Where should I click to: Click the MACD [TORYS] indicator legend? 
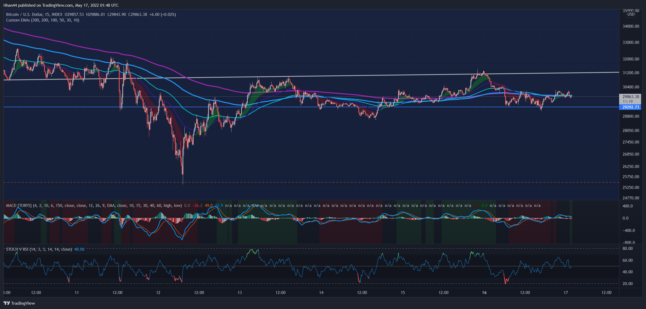[x=94, y=206]
